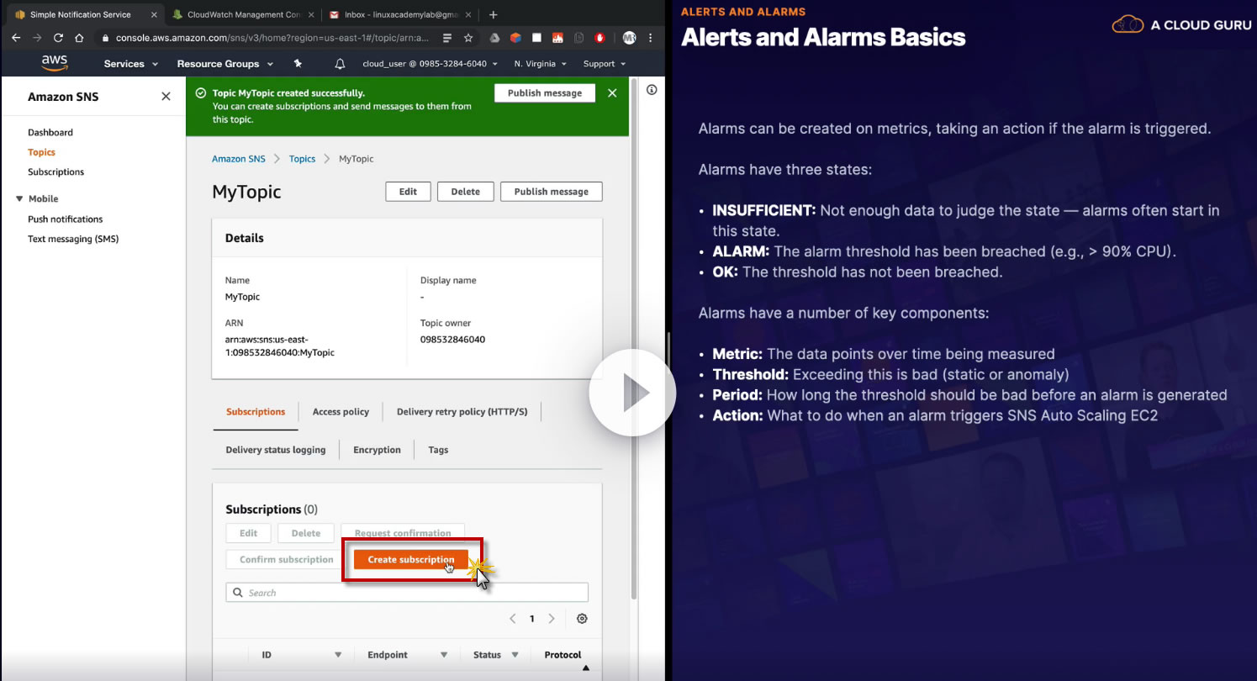The width and height of the screenshot is (1257, 681).
Task: Sort subscriptions by ID column arrow
Action: (338, 655)
